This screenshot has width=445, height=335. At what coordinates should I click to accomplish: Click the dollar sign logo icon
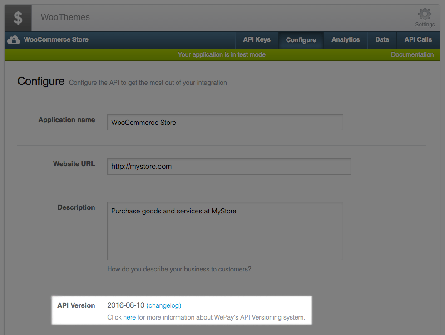[x=17, y=17]
